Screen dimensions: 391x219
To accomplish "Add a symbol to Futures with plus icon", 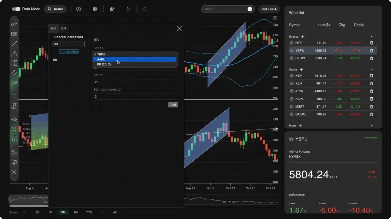I will pos(302,37).
